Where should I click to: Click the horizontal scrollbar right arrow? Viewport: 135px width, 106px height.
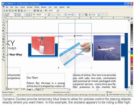pos(127,89)
